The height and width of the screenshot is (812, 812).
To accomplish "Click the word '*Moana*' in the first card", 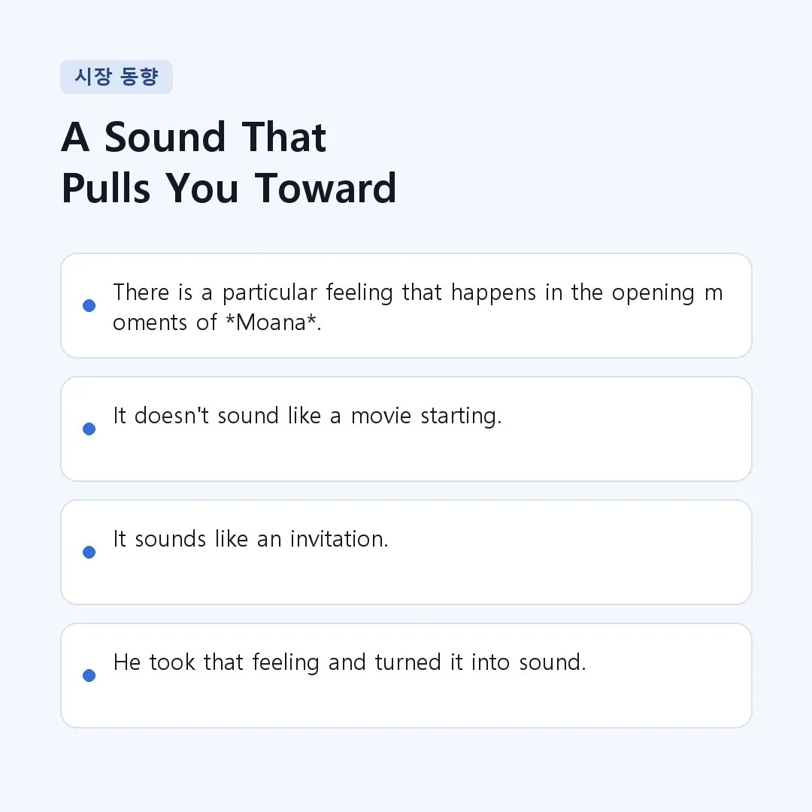I will [271, 323].
